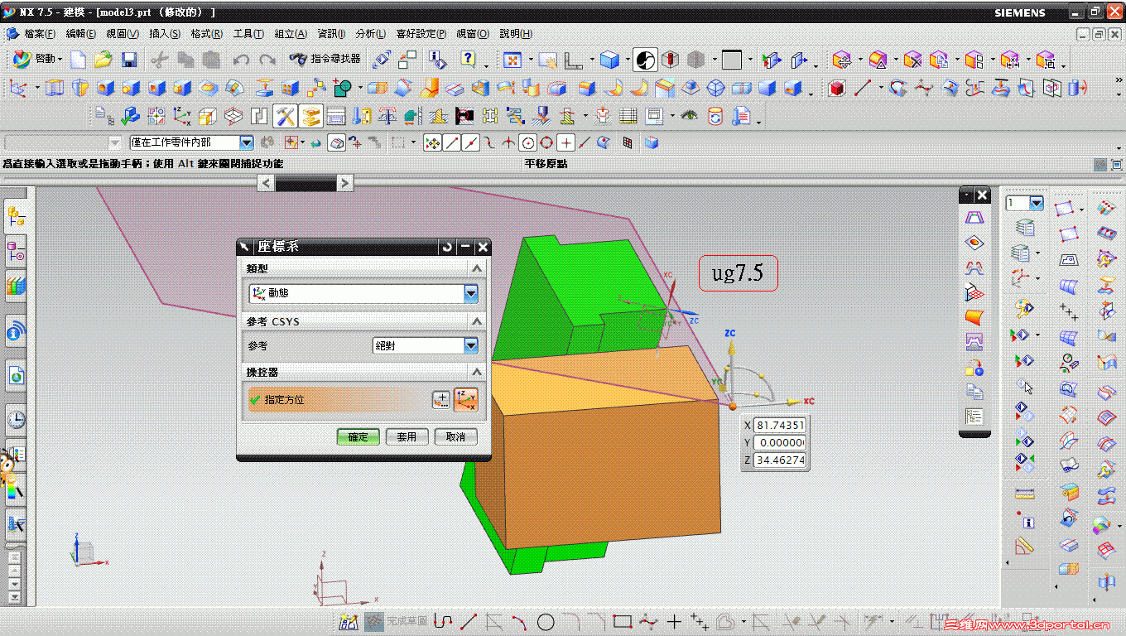This screenshot has height=636, width=1126.
Task: Select the rectangle tool in sketch toolbar
Action: click(x=623, y=622)
